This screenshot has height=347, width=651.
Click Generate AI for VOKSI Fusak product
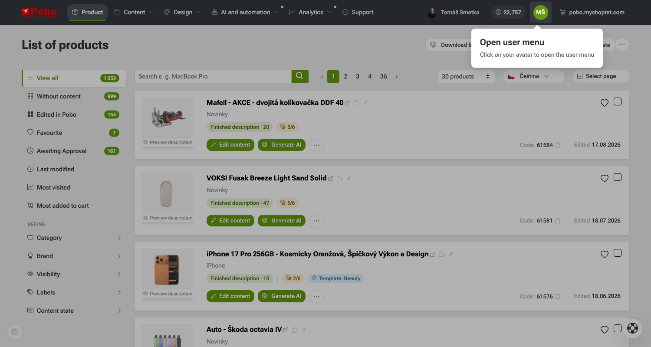coord(282,221)
